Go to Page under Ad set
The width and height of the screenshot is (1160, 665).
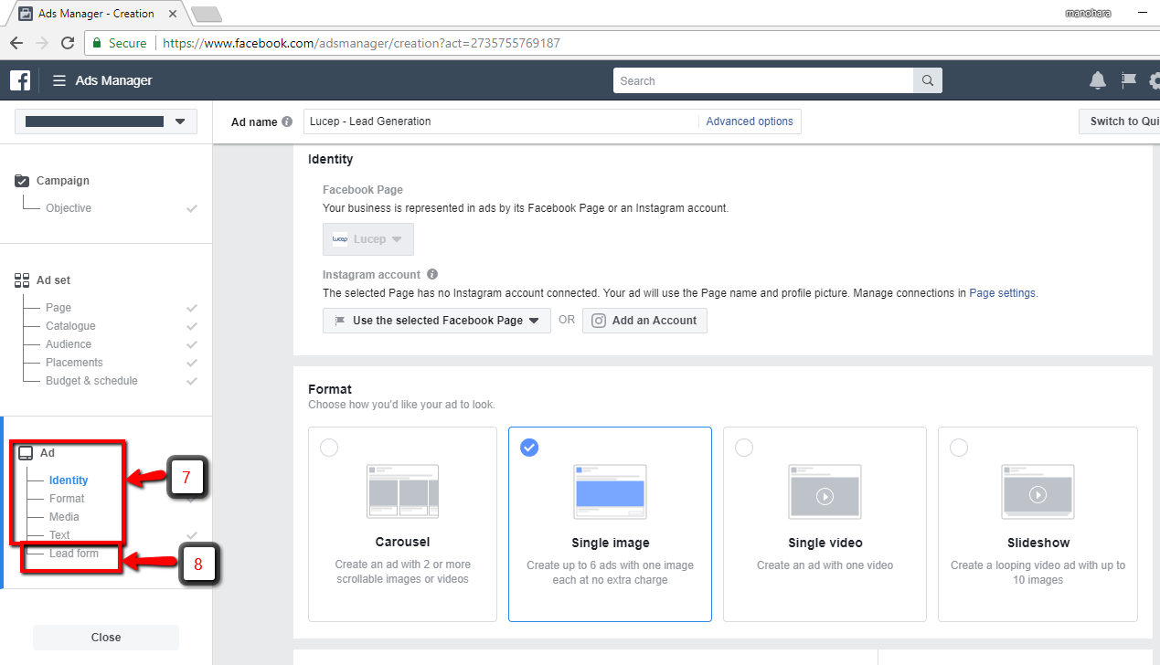point(59,308)
